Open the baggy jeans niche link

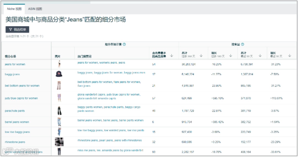point(12,74)
